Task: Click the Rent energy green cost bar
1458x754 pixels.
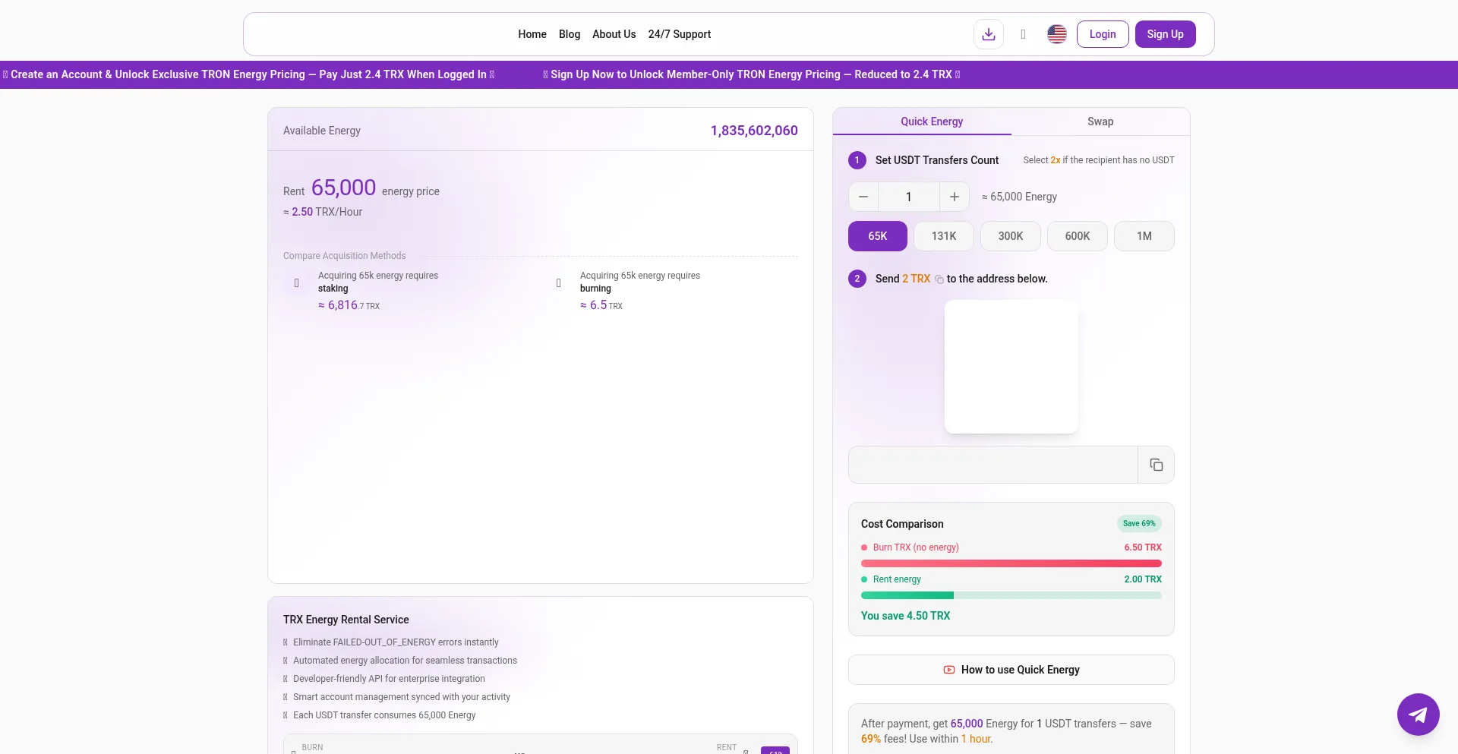Action: tap(1011, 595)
